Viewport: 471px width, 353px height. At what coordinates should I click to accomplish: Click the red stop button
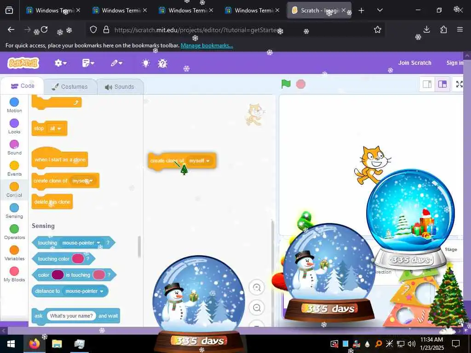point(301,84)
